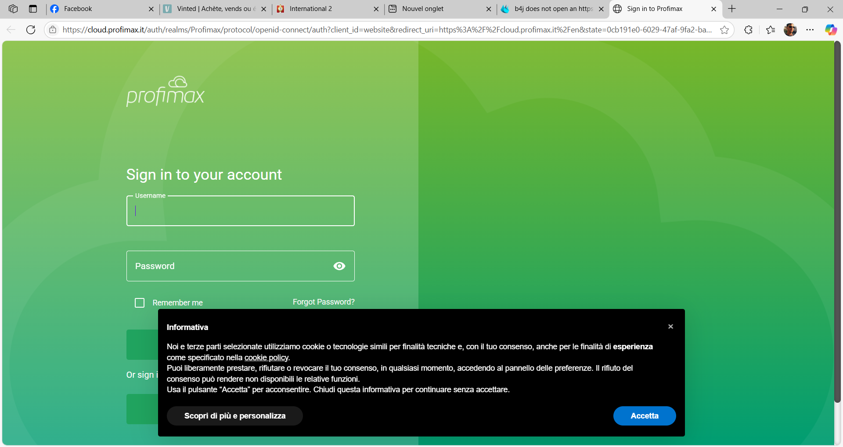Click the Profimax cloud logo
843x447 pixels.
[166, 91]
